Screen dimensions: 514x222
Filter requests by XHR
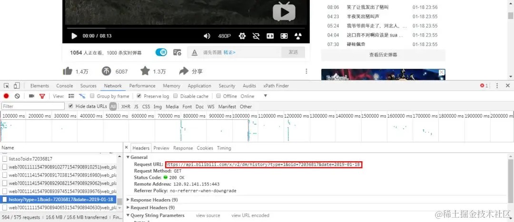(126, 107)
